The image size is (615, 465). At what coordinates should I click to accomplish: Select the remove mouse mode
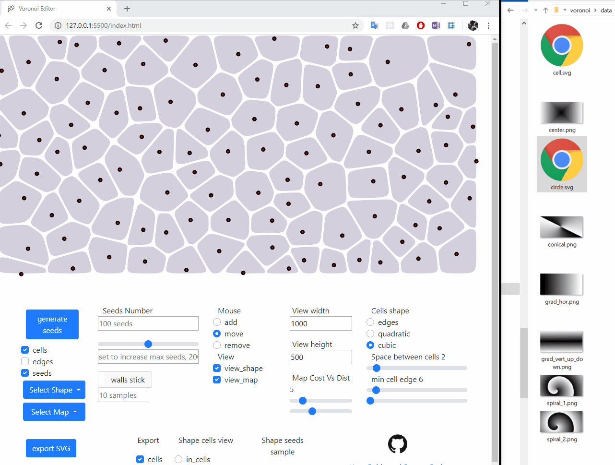click(x=217, y=345)
